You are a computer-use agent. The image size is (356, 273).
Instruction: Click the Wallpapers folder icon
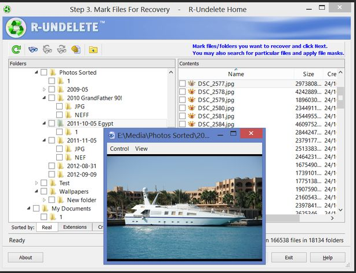click(53, 191)
